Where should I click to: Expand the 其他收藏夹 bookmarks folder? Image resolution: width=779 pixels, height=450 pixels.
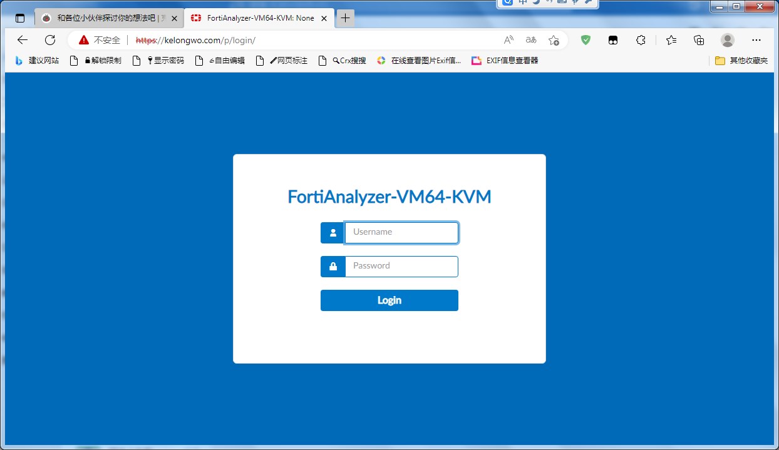pyautogui.click(x=741, y=61)
